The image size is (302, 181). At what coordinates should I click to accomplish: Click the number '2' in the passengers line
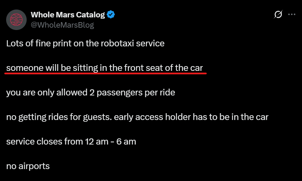click(92, 92)
